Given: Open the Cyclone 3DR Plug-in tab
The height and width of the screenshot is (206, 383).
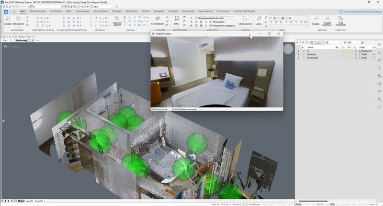Looking at the screenshot, I should click(244, 11).
